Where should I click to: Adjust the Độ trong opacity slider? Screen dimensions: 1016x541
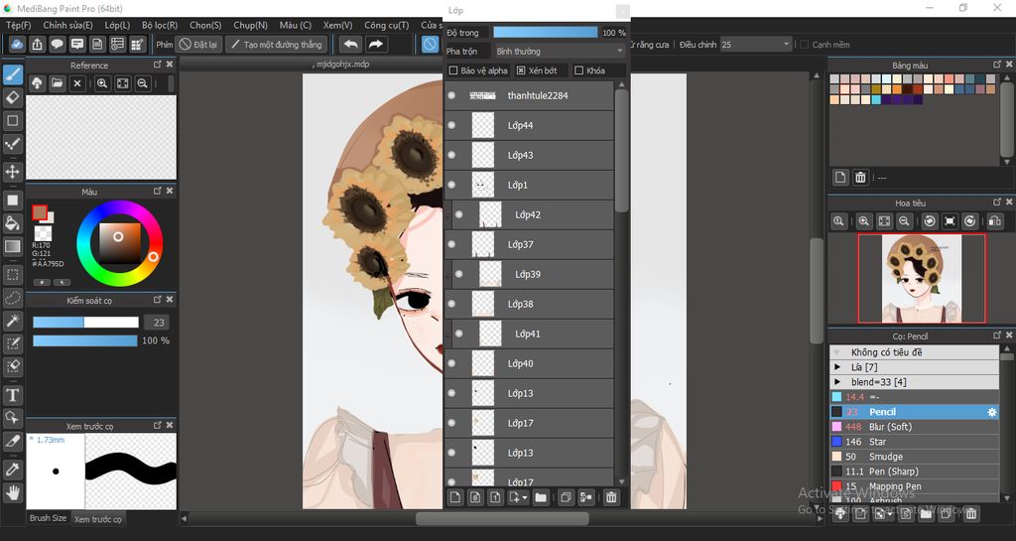tap(545, 32)
